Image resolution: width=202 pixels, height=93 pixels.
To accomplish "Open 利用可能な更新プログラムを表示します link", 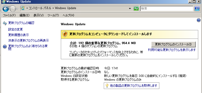I will 172,50.
